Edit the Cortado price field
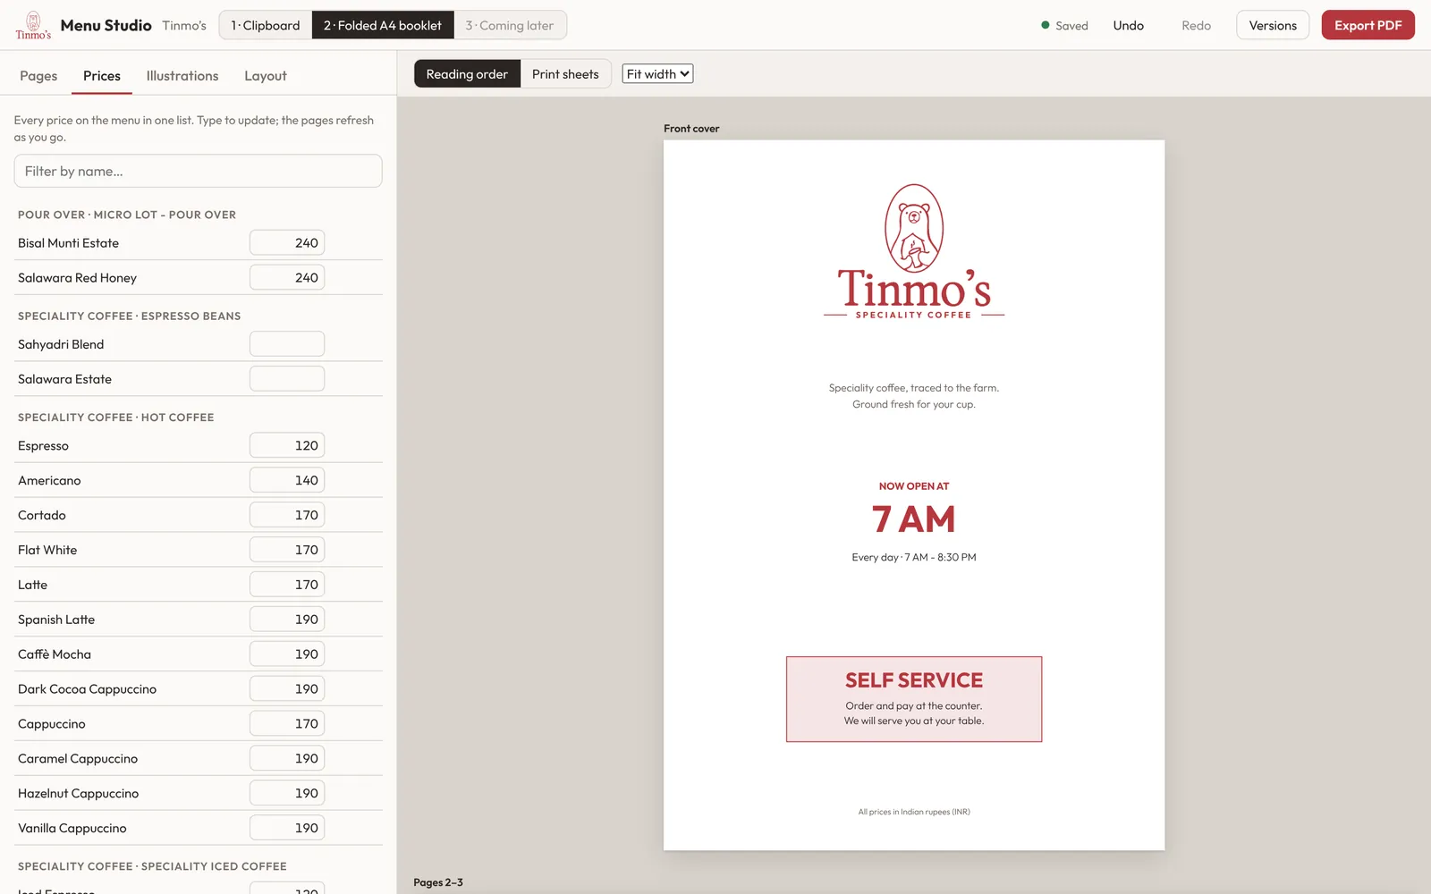 tap(287, 515)
